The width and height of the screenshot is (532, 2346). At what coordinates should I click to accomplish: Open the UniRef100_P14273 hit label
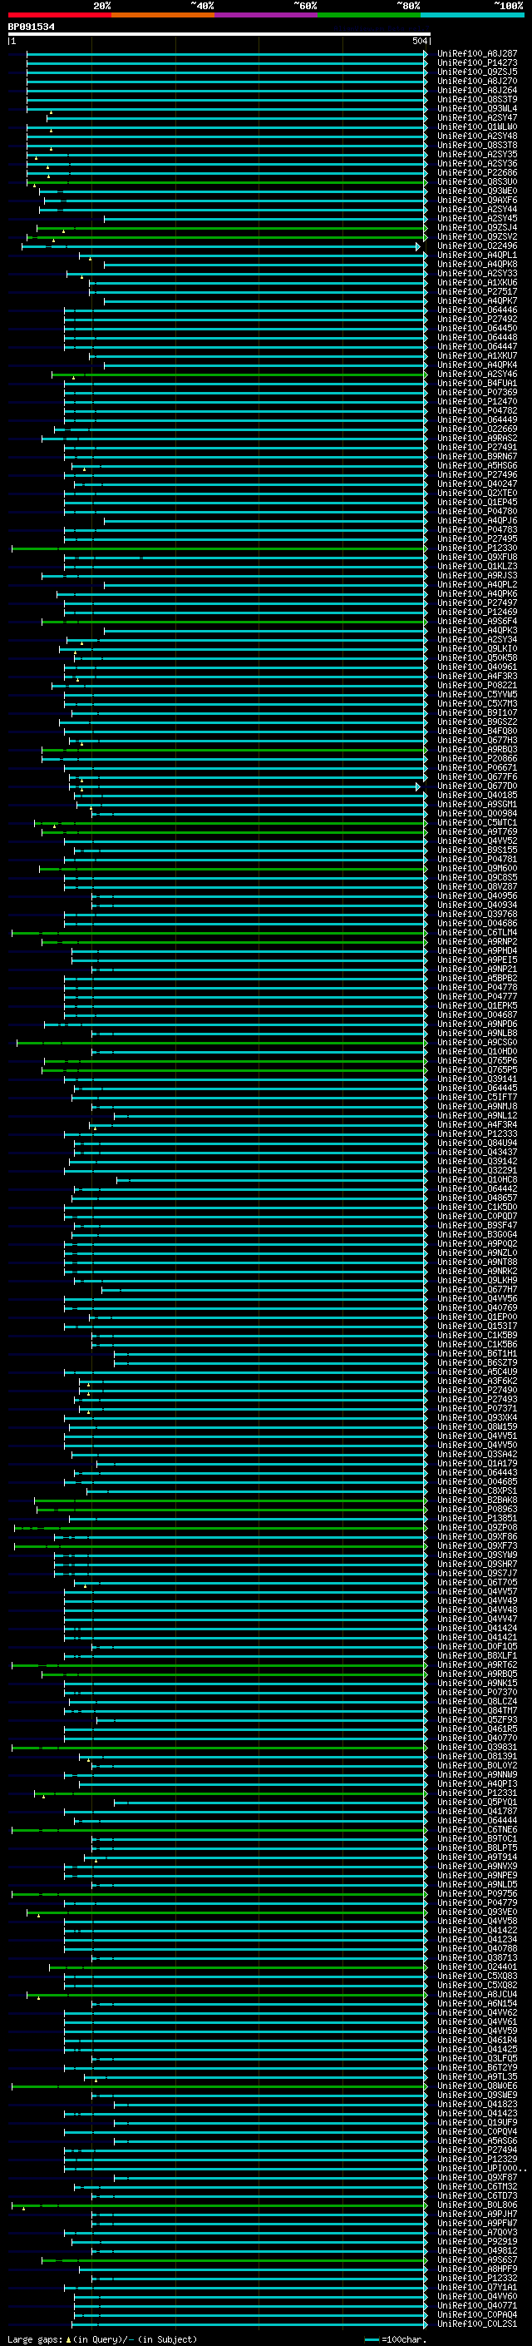pos(477,63)
